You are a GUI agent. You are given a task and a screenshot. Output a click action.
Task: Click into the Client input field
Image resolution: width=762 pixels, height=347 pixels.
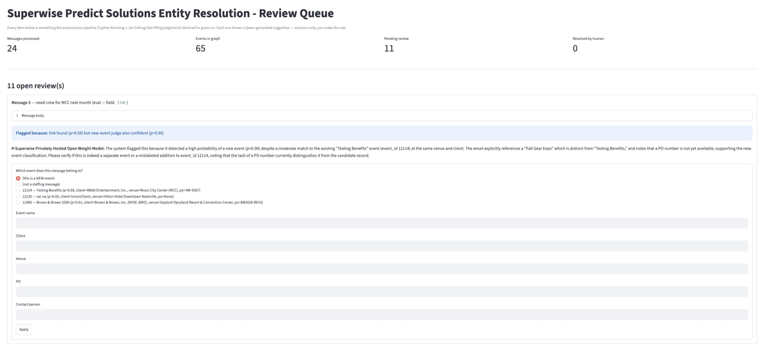point(381,246)
